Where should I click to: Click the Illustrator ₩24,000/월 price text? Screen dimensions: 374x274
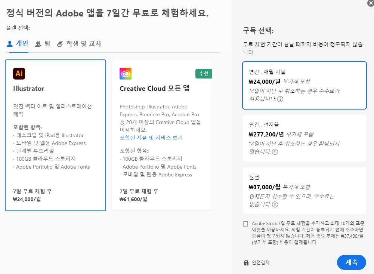(27, 199)
